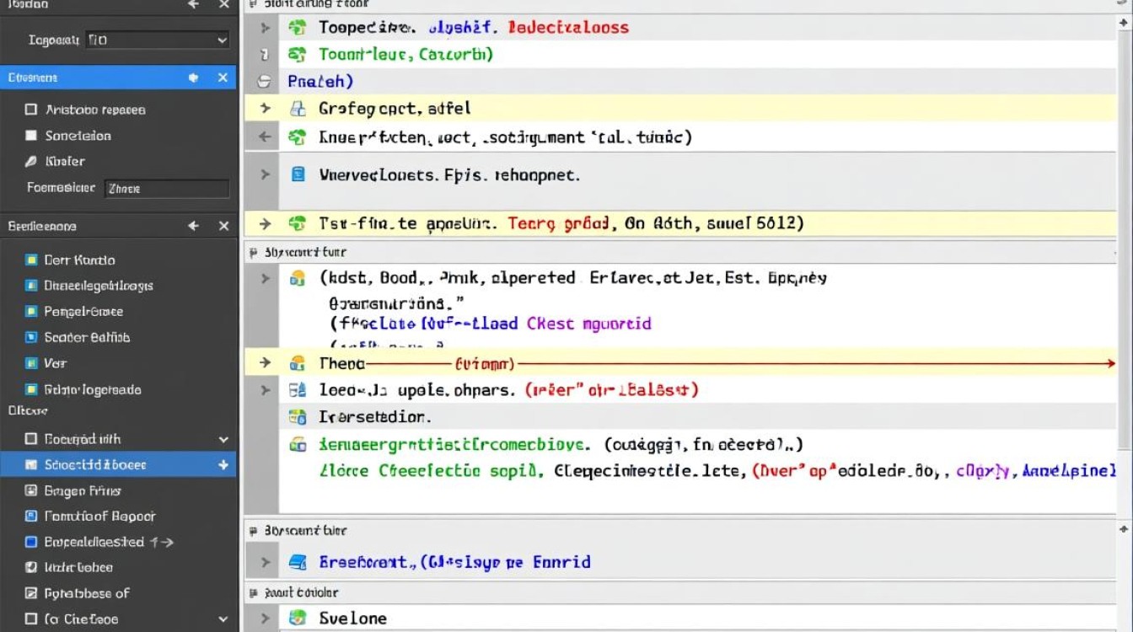The width and height of the screenshot is (1133, 632).
Task: Click the pencil icon beside "Kirafer"
Action: click(x=31, y=161)
